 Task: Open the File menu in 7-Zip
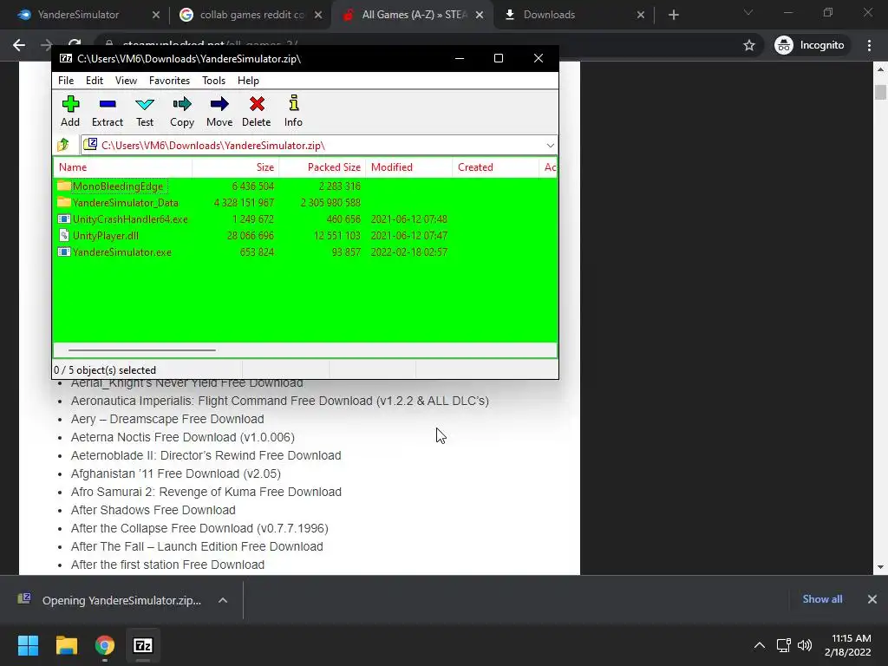[66, 81]
